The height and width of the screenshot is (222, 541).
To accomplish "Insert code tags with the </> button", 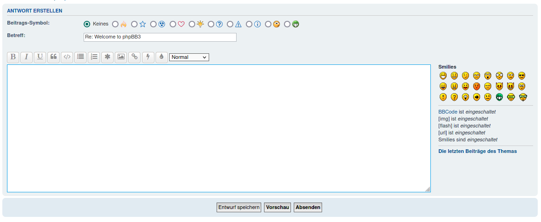I will pos(67,57).
